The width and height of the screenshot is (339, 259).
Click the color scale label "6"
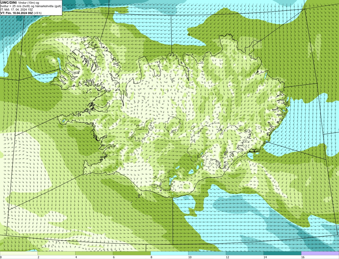(x=114, y=257)
